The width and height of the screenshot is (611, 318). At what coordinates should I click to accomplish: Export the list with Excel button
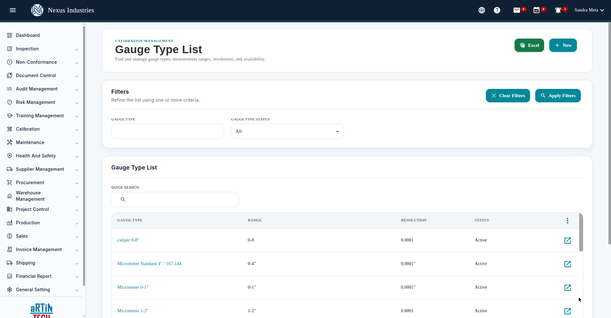coord(529,45)
